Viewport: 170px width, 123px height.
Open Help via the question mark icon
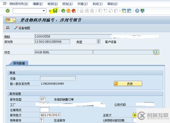[137, 11]
